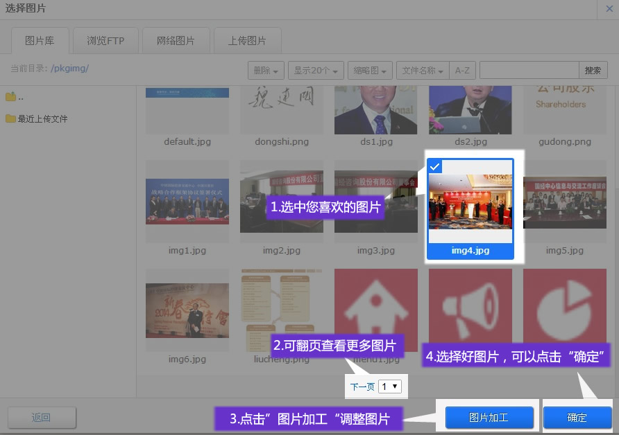Click the img4.jpg file name label
Image resolution: width=619 pixels, height=435 pixels.
[x=470, y=251]
